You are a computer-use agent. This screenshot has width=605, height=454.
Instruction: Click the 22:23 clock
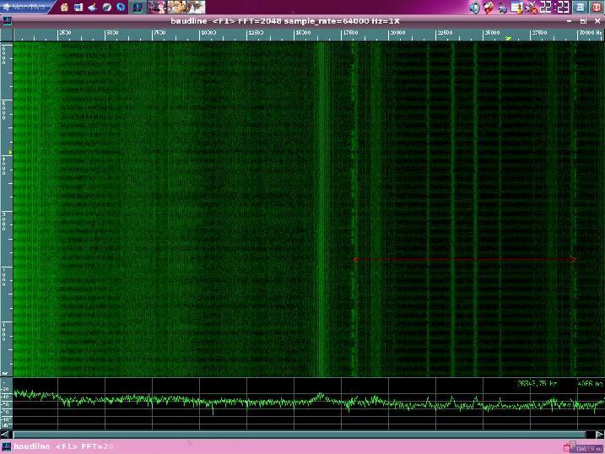click(554, 7)
